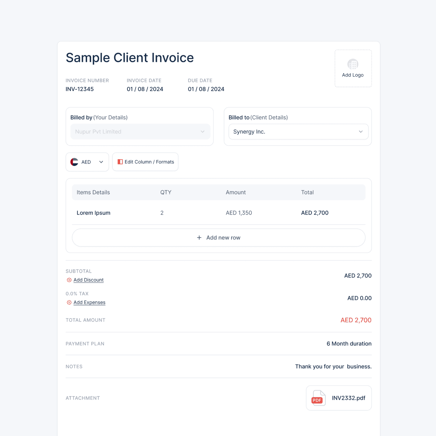
Task: Click the 6 Month duration value
Action: (x=349, y=344)
